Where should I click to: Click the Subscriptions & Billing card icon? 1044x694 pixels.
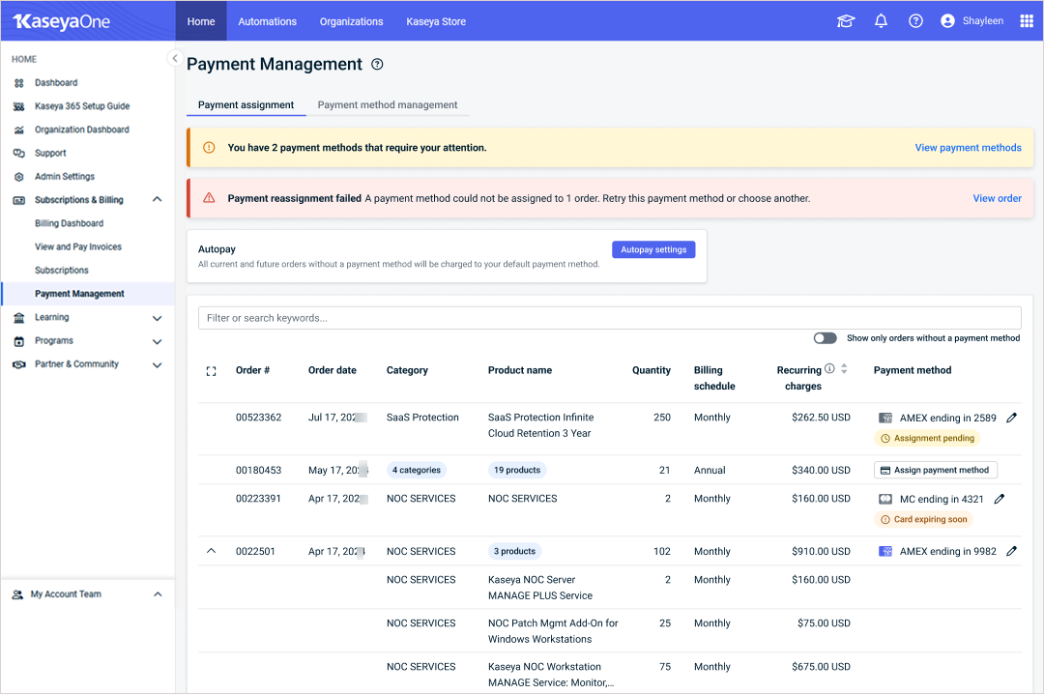(x=19, y=200)
